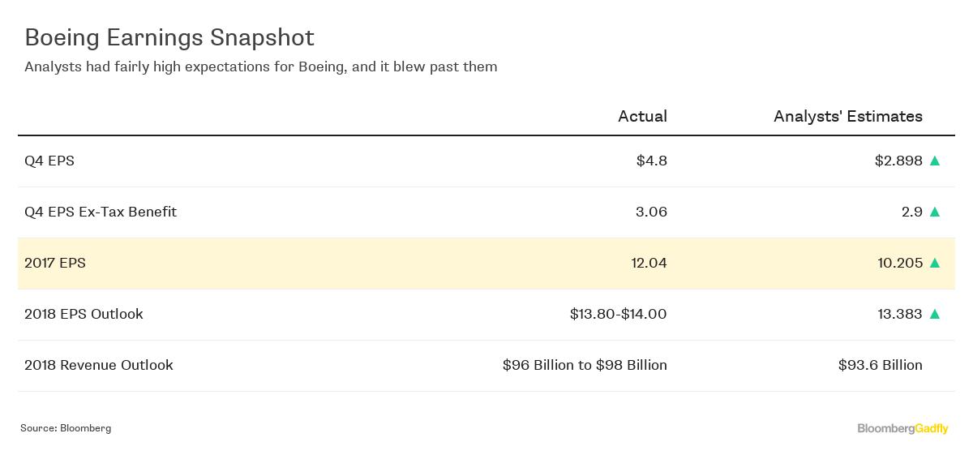Image resolution: width=973 pixels, height=459 pixels.
Task: Select the Analysts' Estimates column header
Action: 848,116
